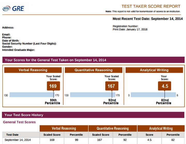Select the 167 table cell
186x144 pixels.
[99, 140]
